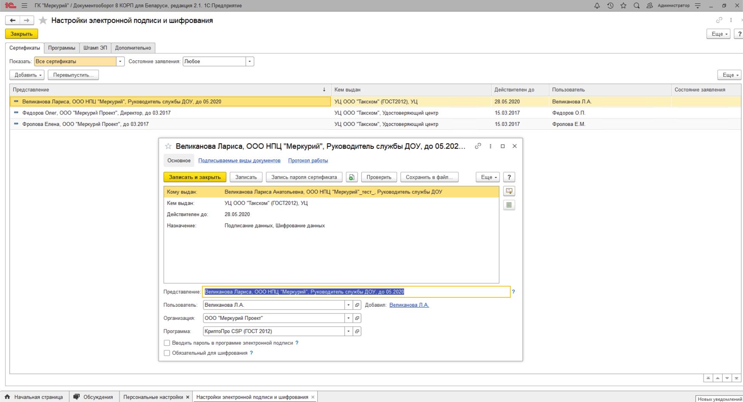Screen dimensions: 743x402
Task: Select Федоров Олег certificate row
Action: [375, 113]
